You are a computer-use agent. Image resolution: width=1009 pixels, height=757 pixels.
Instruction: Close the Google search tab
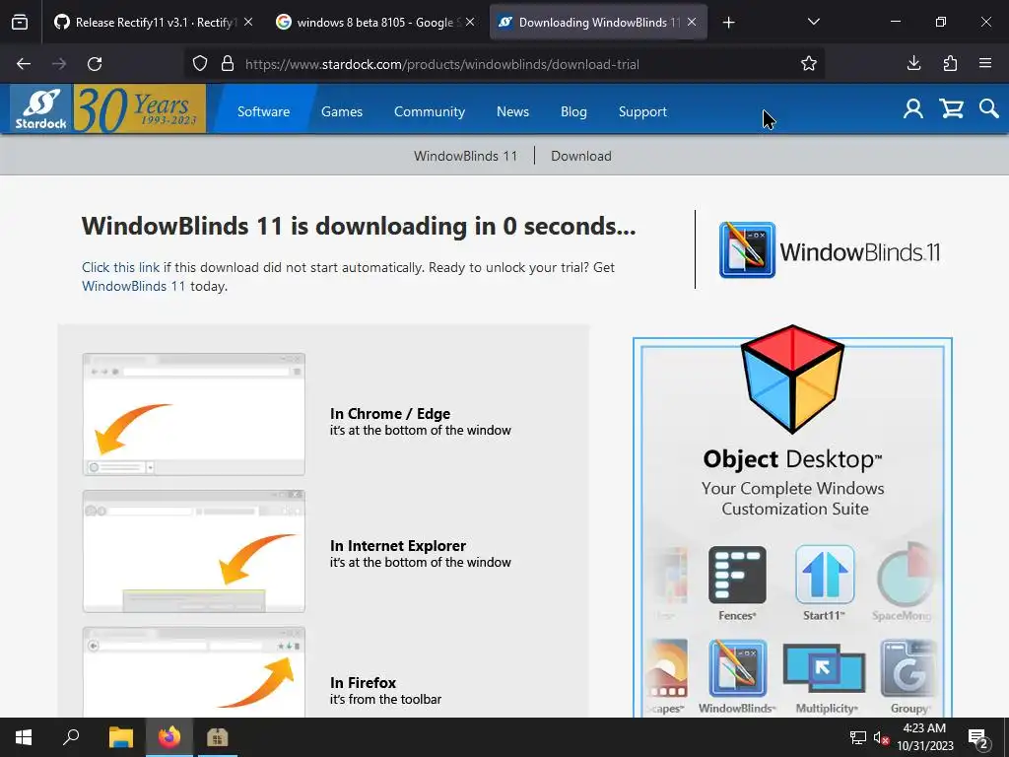pos(470,22)
